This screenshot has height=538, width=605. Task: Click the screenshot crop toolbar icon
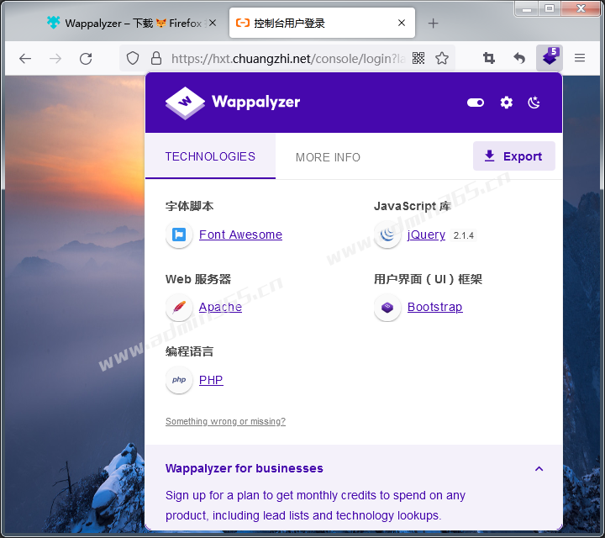488,58
